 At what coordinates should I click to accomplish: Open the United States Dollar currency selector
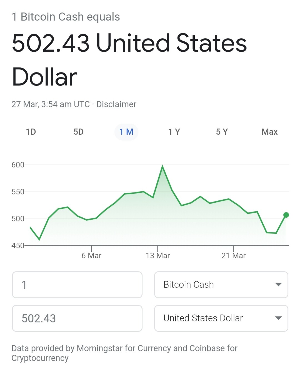(221, 318)
